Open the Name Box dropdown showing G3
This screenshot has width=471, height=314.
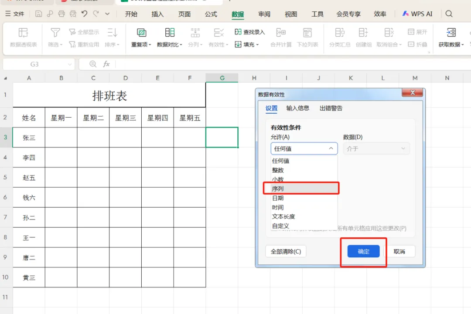pos(70,64)
